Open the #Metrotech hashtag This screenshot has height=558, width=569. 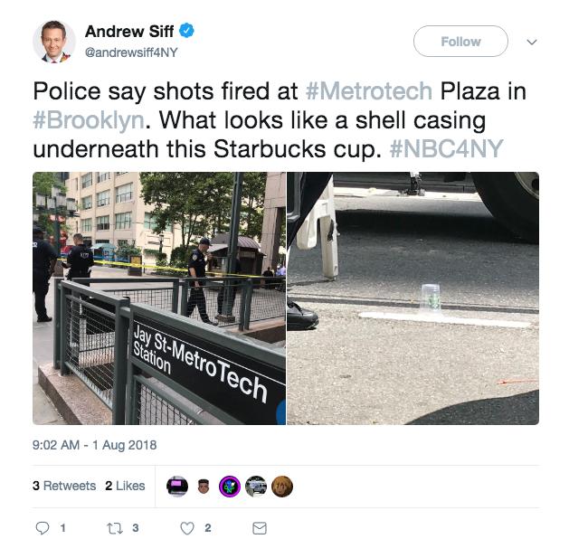[369, 90]
